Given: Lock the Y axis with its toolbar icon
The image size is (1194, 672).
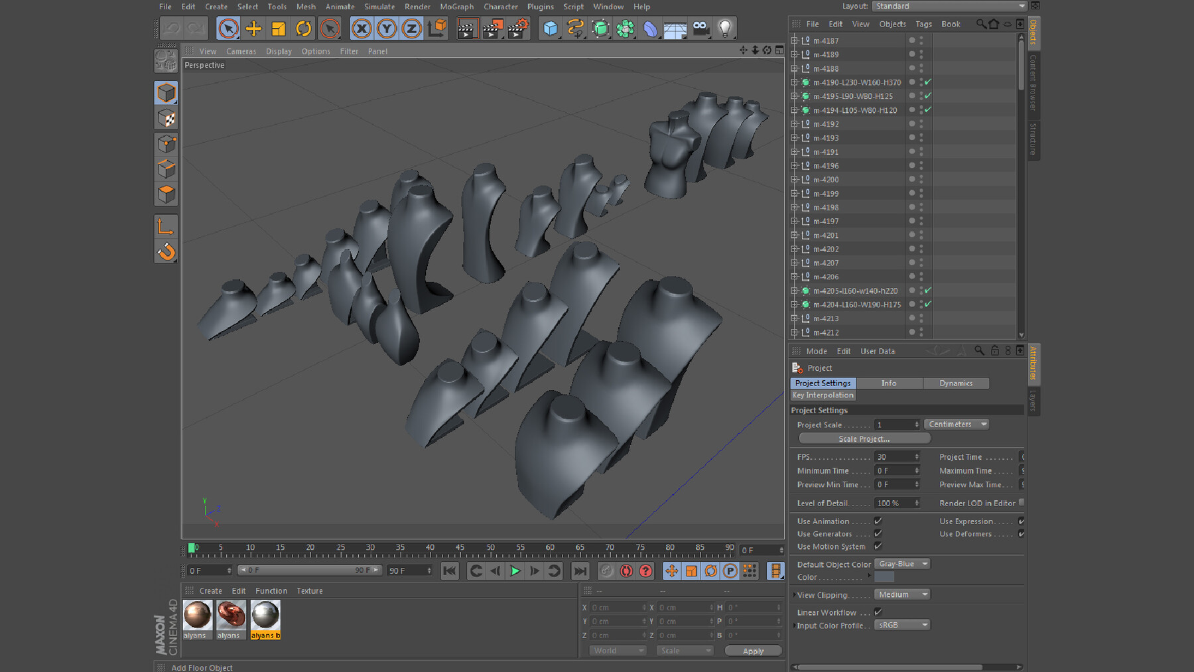Looking at the screenshot, I should (385, 28).
